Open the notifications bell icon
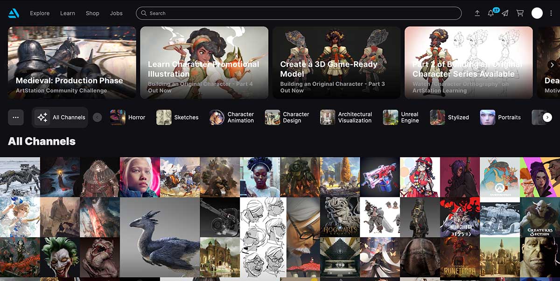Screen dimensions: 560x281 pyautogui.click(x=491, y=13)
